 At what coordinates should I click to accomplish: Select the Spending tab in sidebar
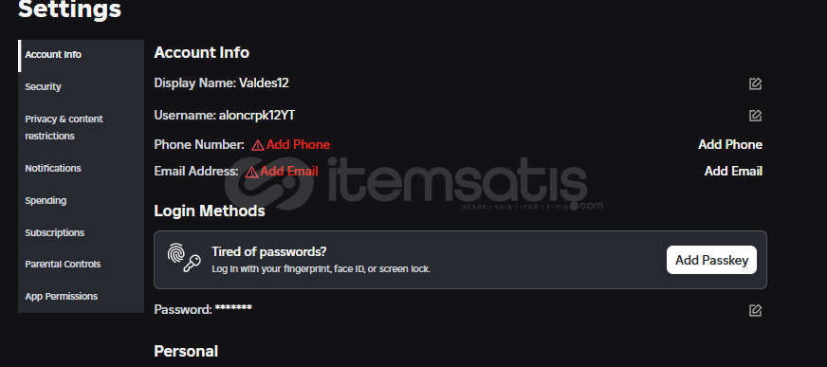[81, 201]
